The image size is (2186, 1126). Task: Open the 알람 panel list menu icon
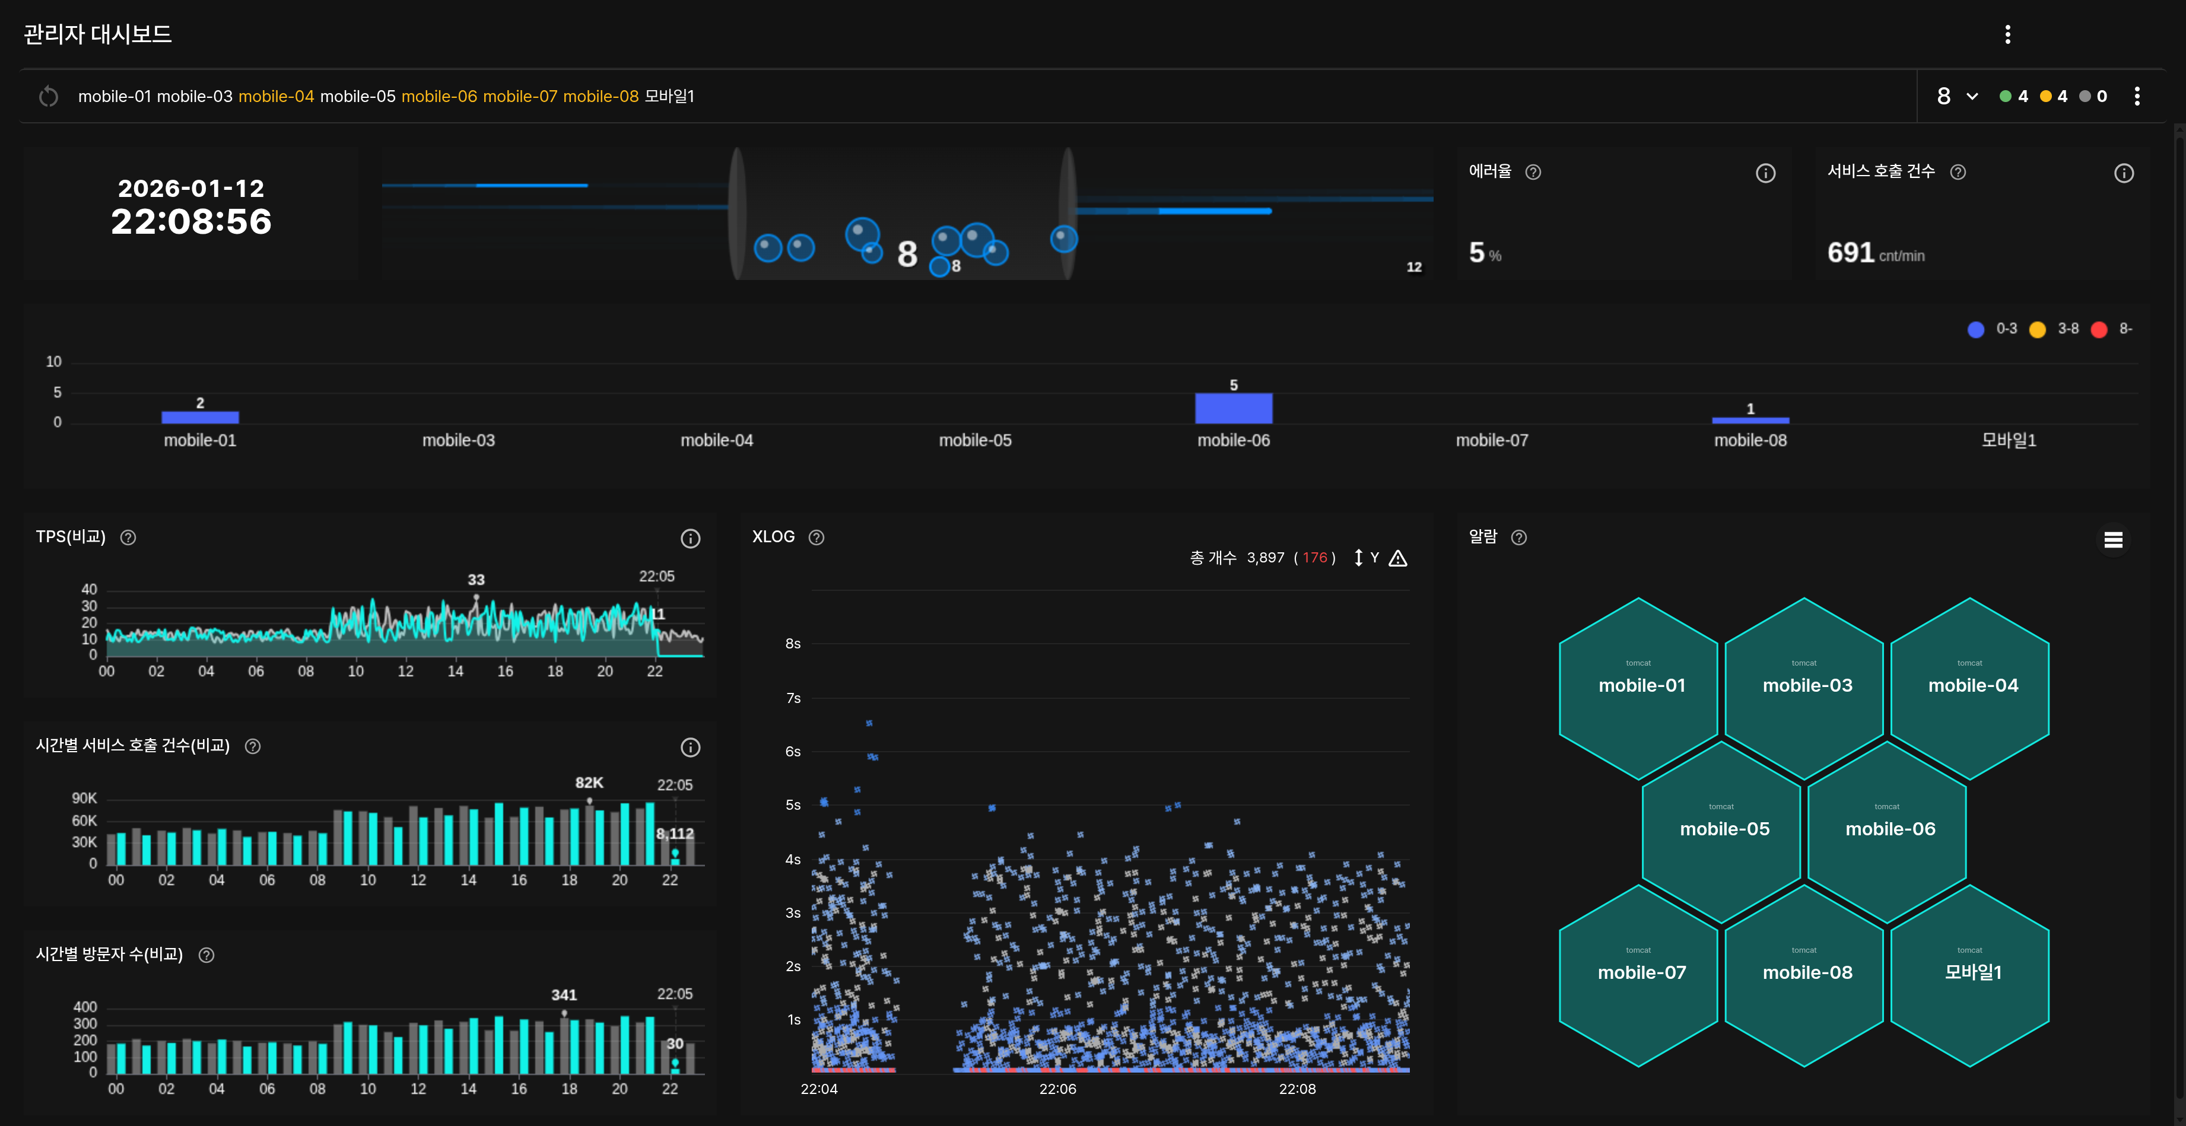pos(2113,540)
